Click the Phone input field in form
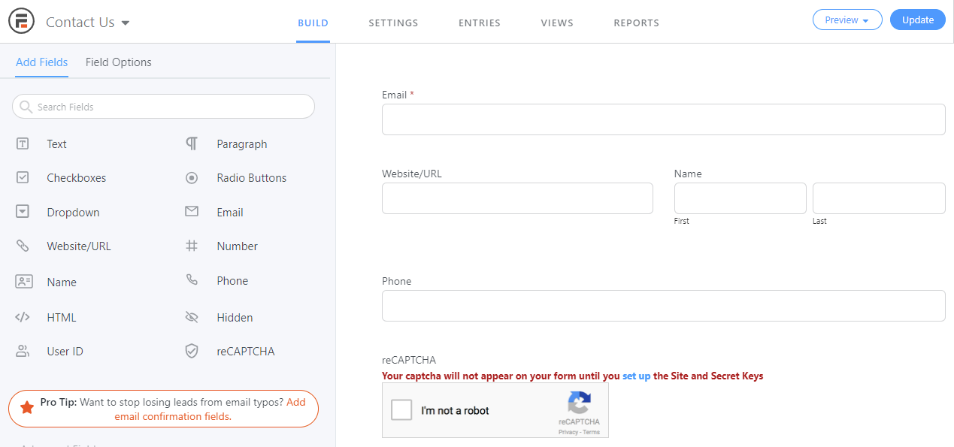 pos(664,306)
